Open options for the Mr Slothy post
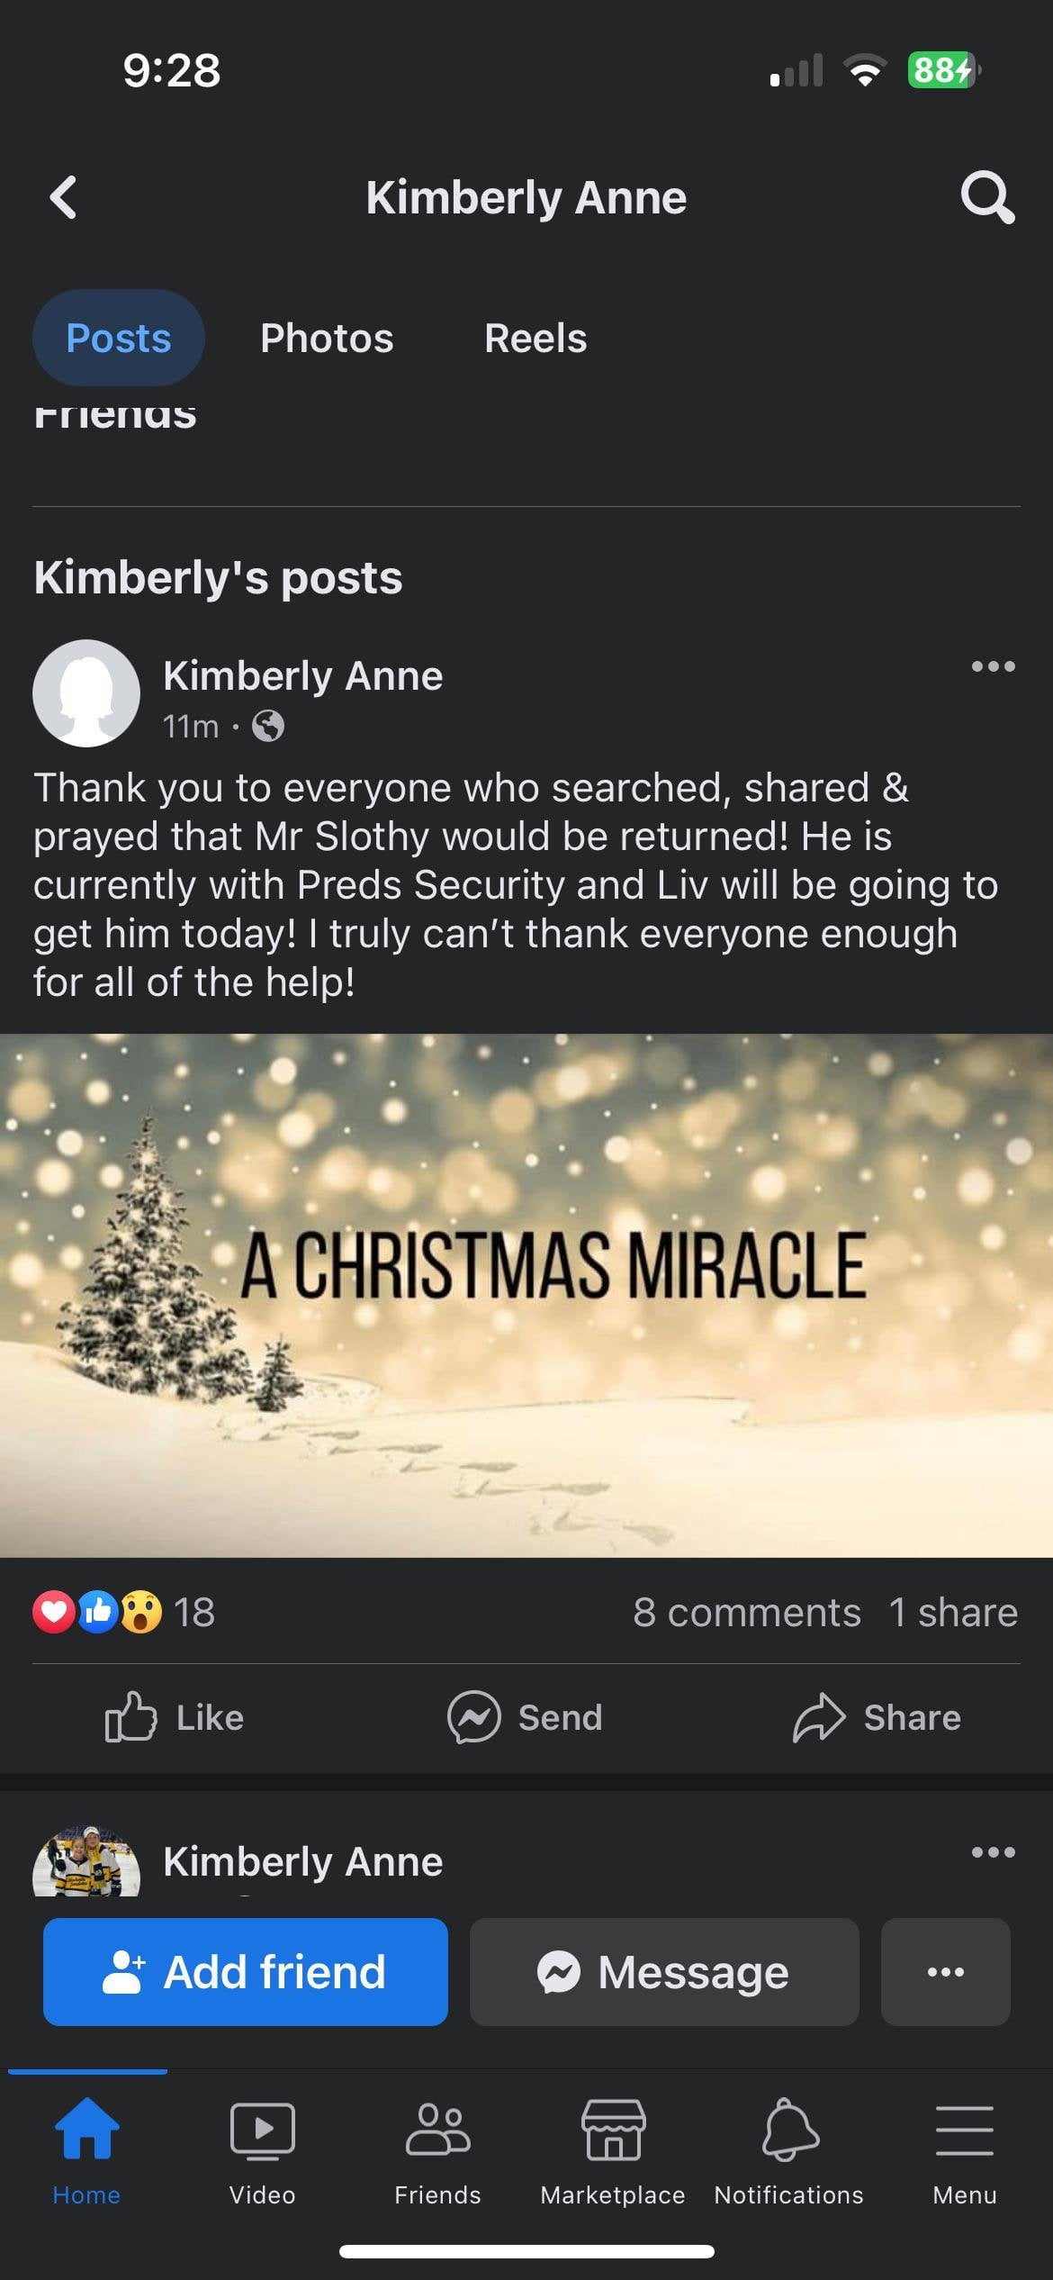The width and height of the screenshot is (1053, 2280). 993,667
